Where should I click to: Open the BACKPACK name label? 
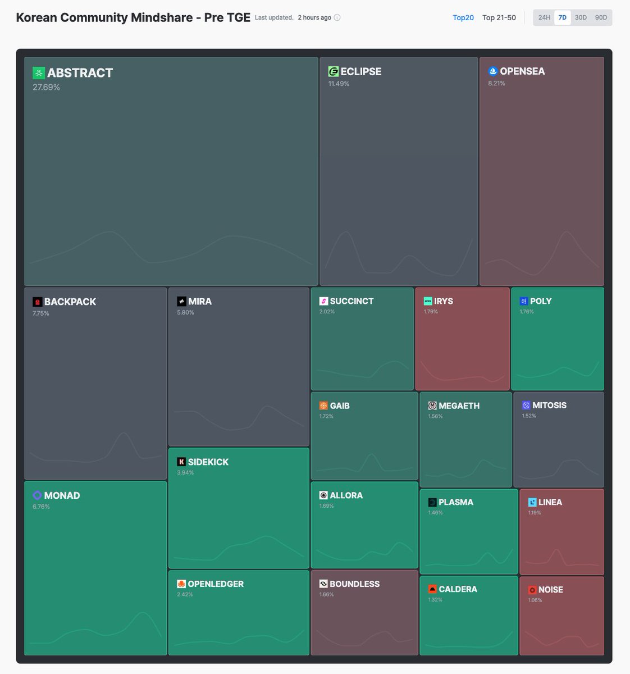point(70,302)
